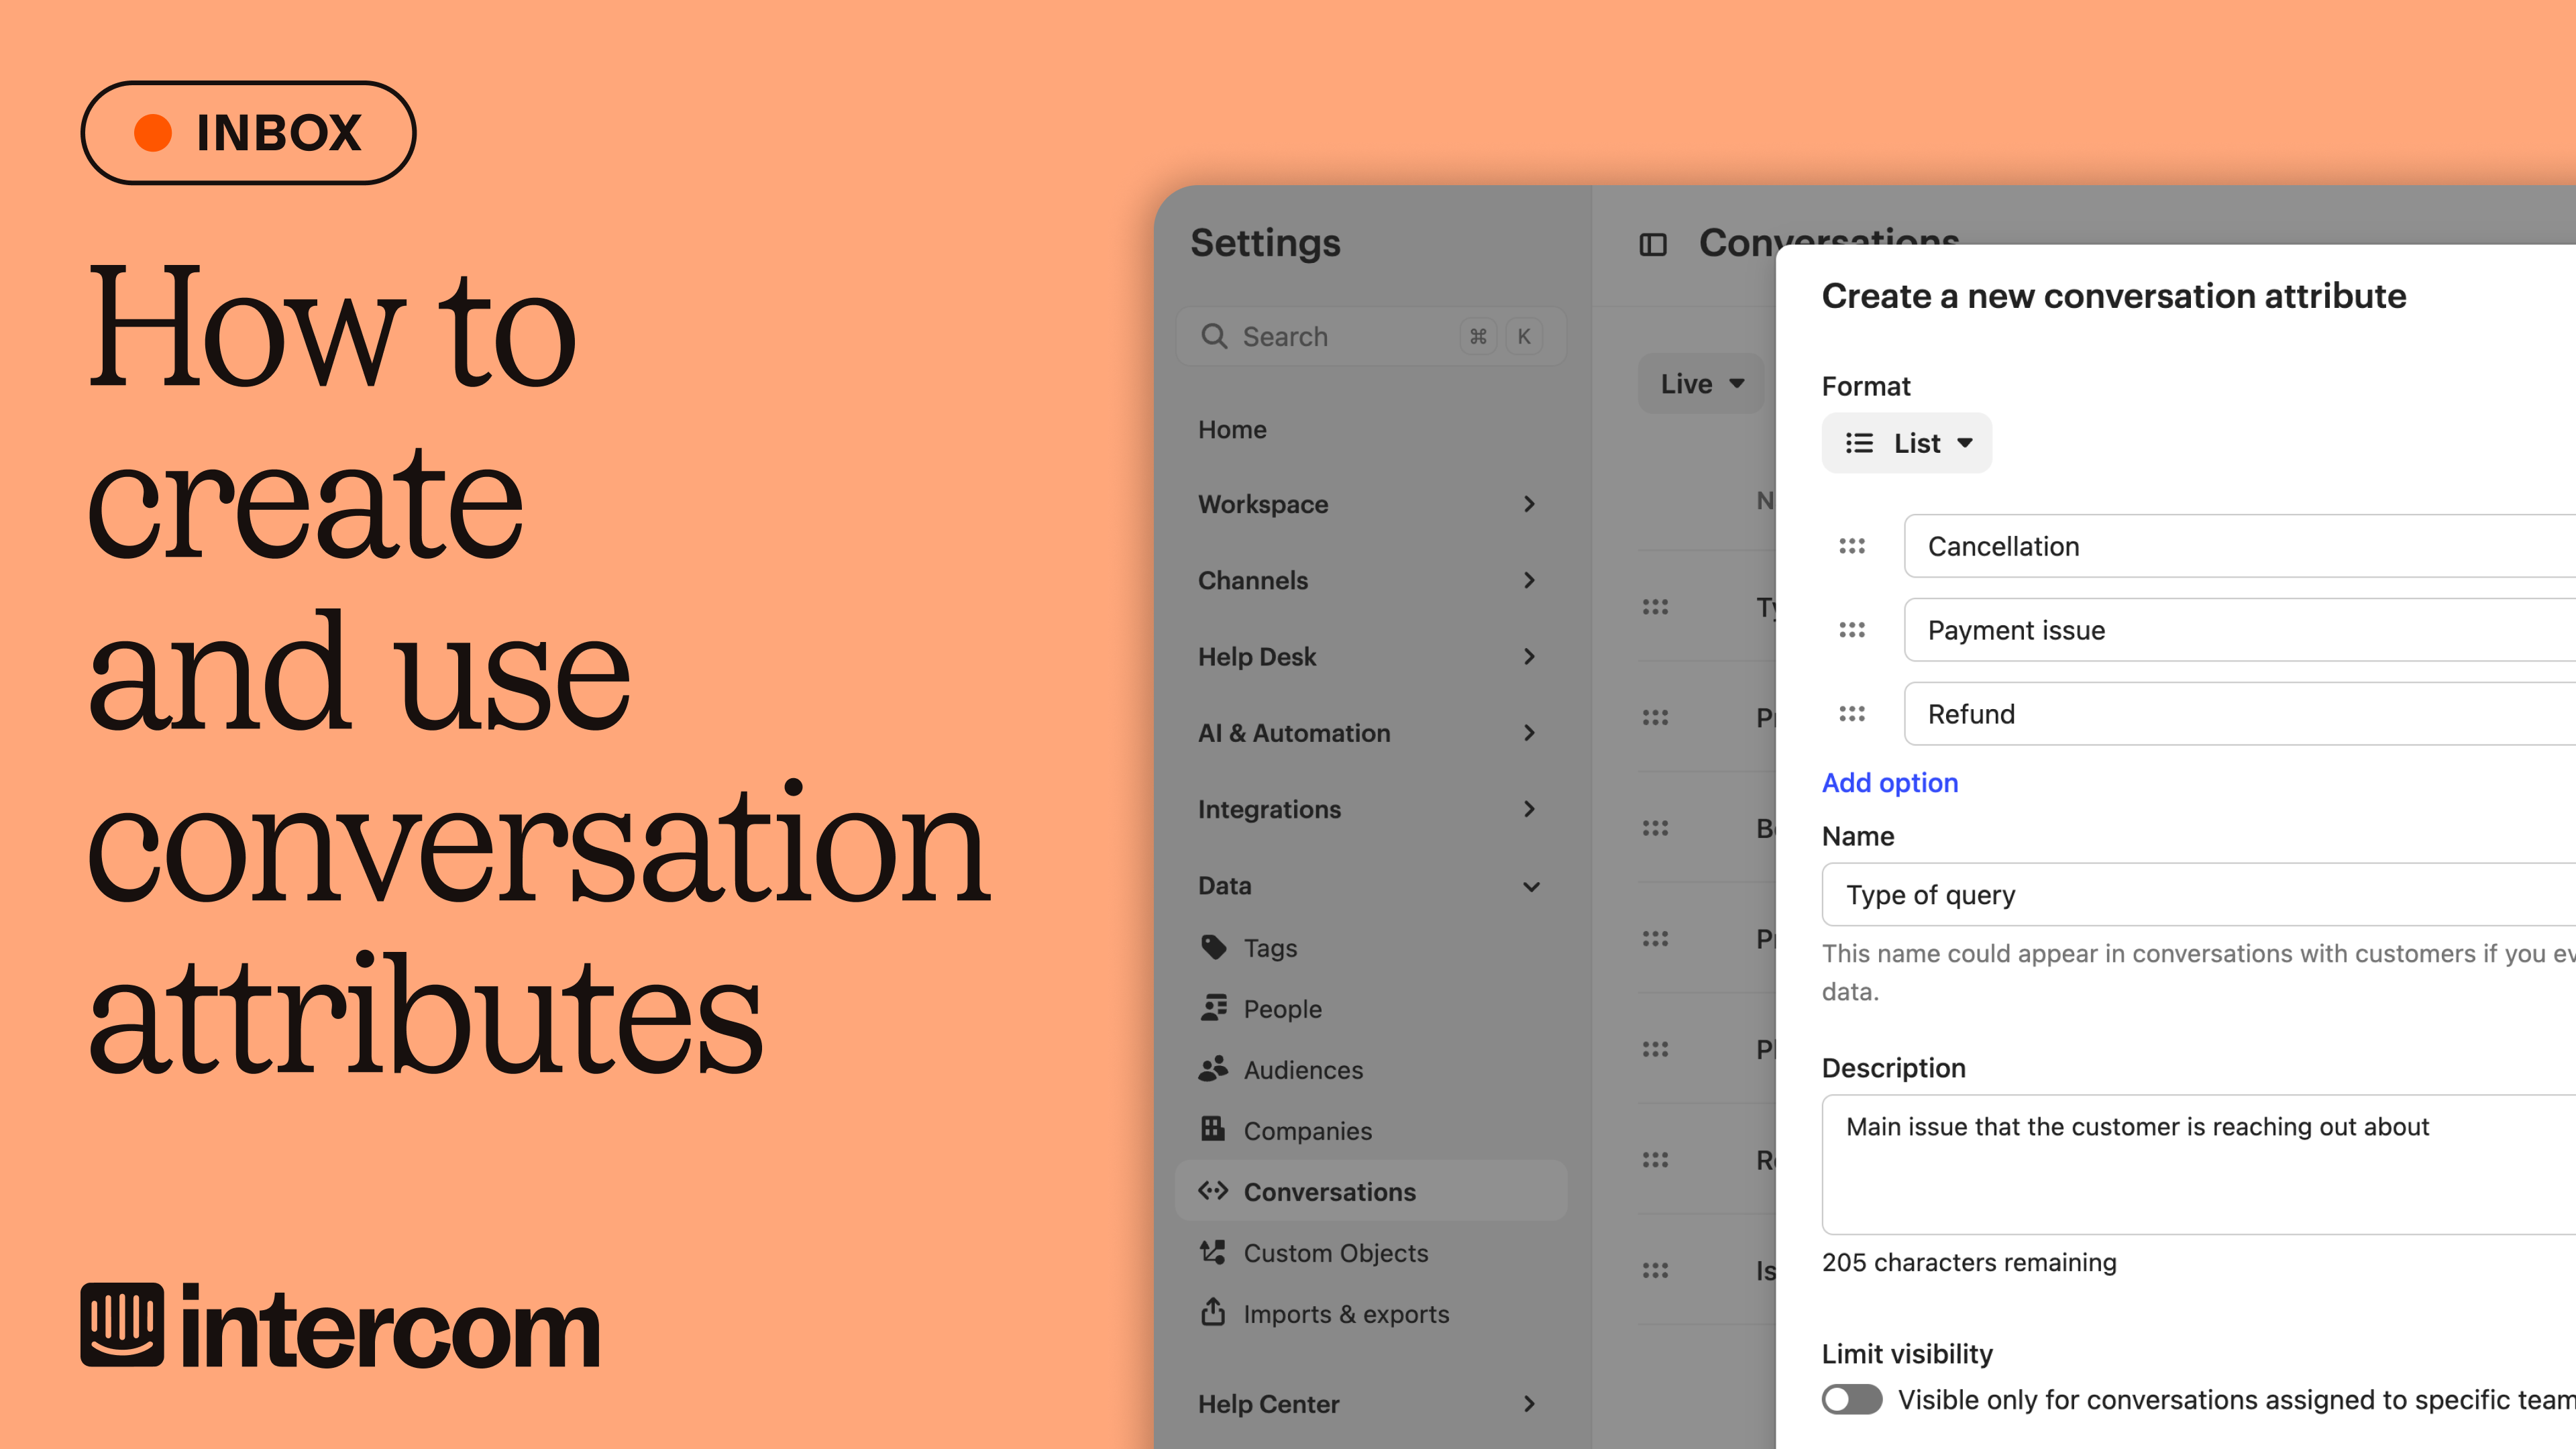Select the Tags icon in Data sidebar
This screenshot has width=2576, height=1449.
point(1213,947)
